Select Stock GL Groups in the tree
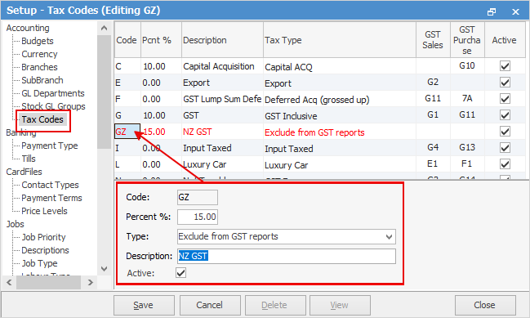 point(53,106)
